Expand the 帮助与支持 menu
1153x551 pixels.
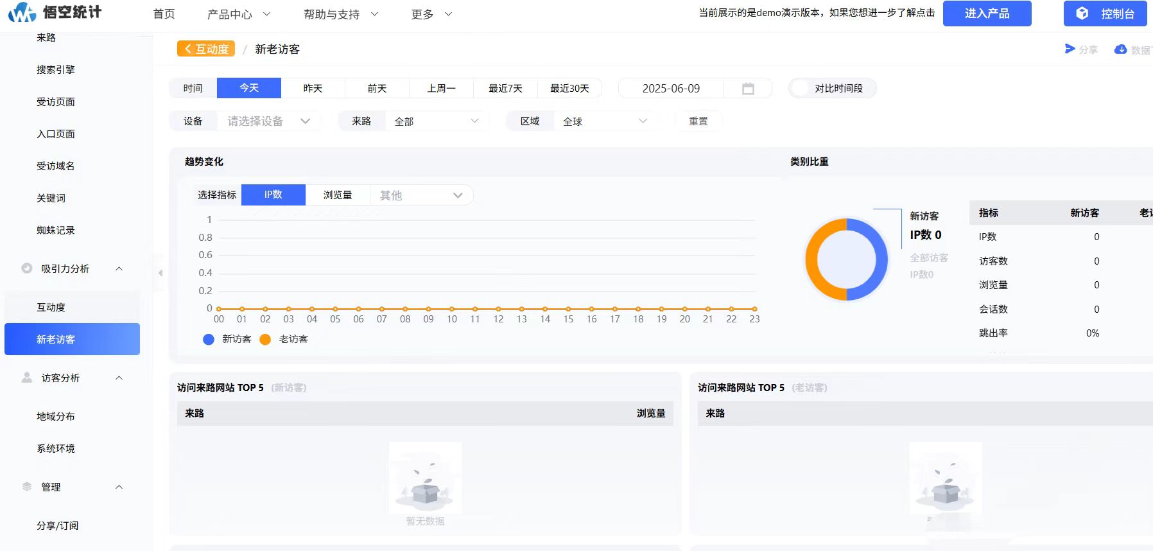point(341,14)
